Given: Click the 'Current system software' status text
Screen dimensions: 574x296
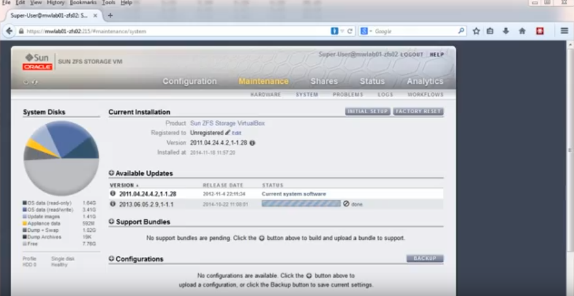Looking at the screenshot, I should click(x=294, y=194).
